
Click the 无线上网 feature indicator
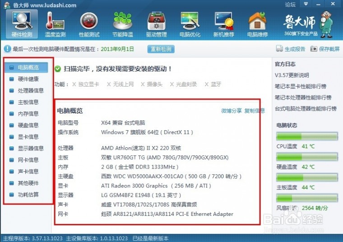click(x=120, y=84)
